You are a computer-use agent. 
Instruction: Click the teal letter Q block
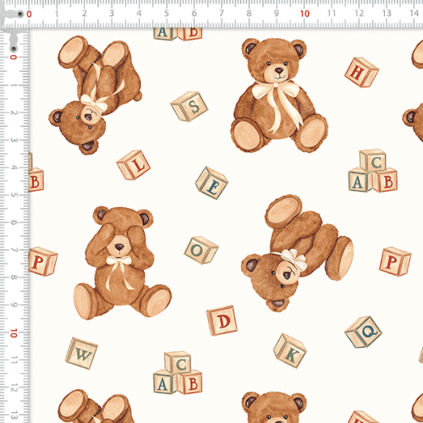tap(363, 332)
